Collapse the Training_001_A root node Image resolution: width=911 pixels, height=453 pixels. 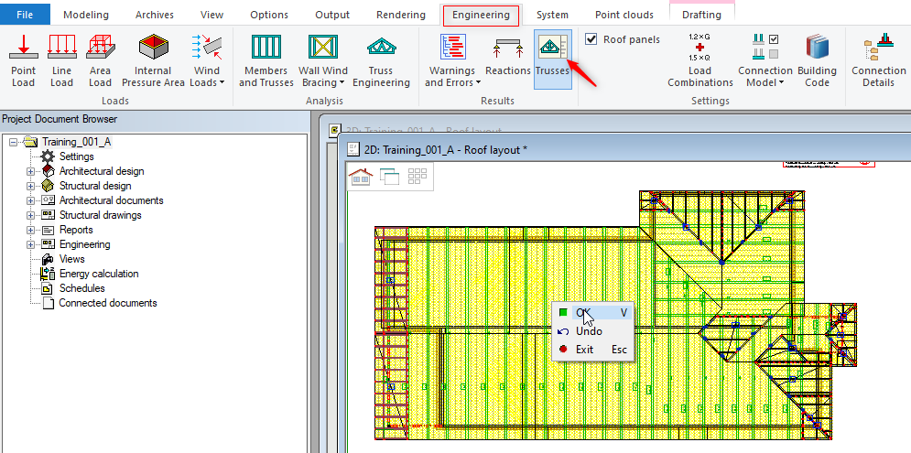[x=14, y=142]
